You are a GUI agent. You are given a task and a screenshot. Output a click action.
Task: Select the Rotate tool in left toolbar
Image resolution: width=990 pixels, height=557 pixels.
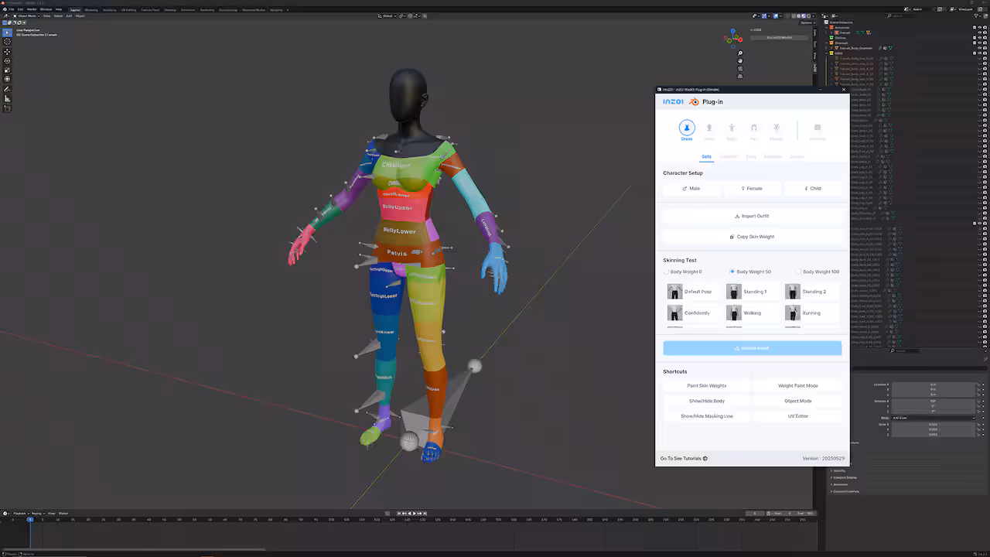coord(8,61)
